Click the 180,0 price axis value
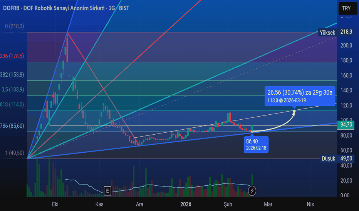Viewport: 359px width, 211px height. coord(346,61)
